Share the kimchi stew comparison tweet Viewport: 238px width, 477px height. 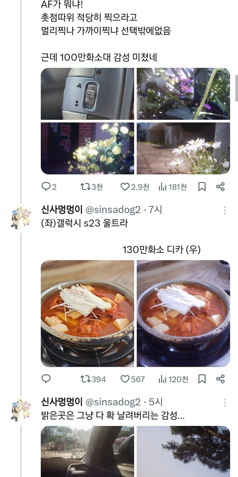pos(221,379)
